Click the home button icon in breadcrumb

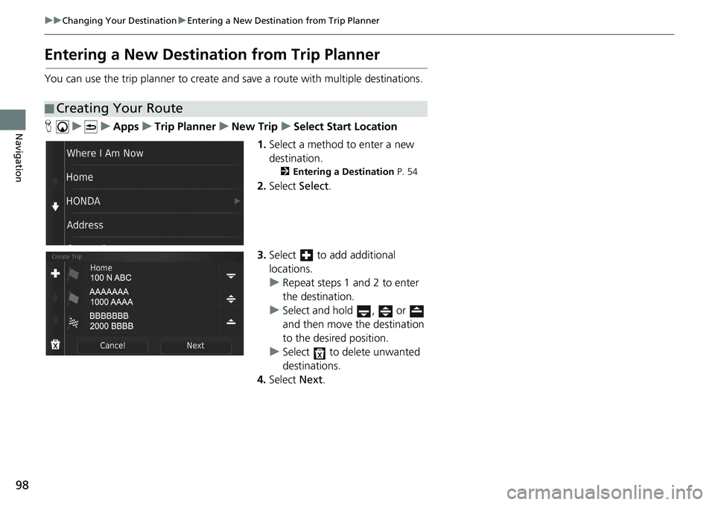[62, 127]
